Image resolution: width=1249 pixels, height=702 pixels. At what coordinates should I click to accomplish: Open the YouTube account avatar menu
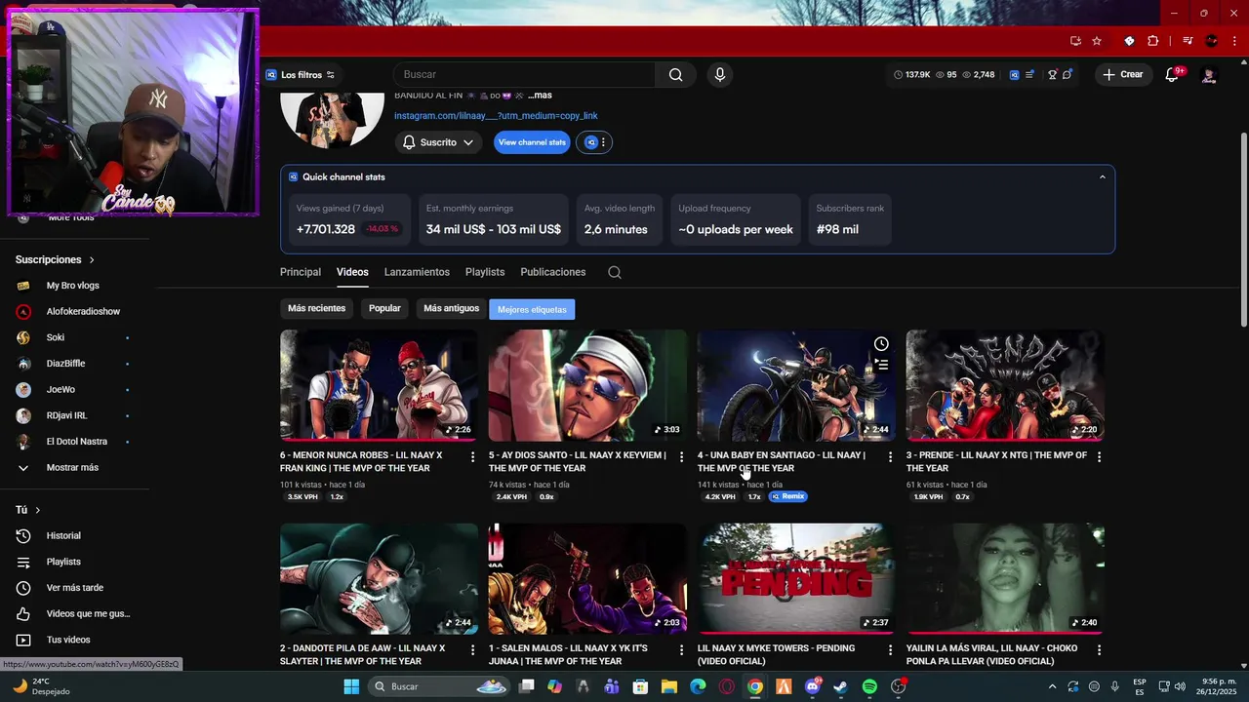[1209, 75]
